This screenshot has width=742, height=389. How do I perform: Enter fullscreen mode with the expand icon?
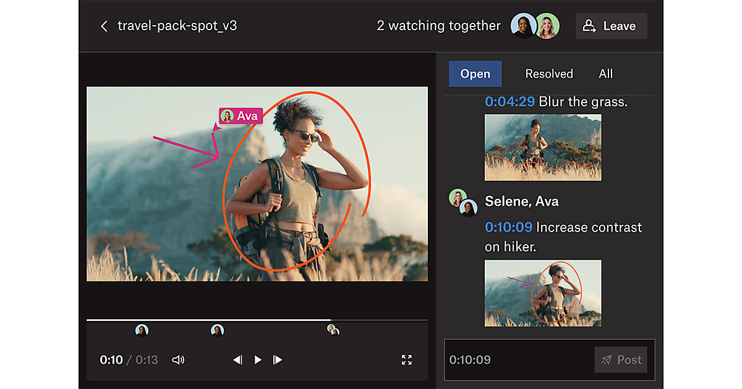click(406, 360)
